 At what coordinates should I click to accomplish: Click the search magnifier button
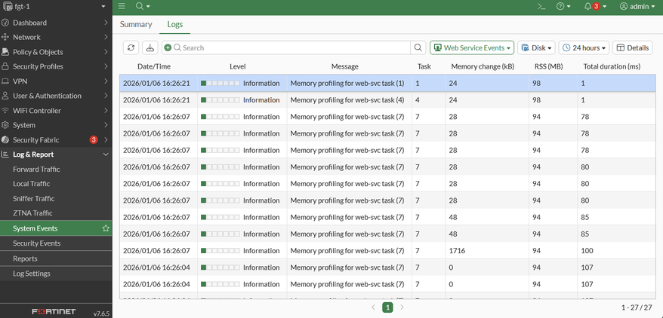tap(418, 47)
